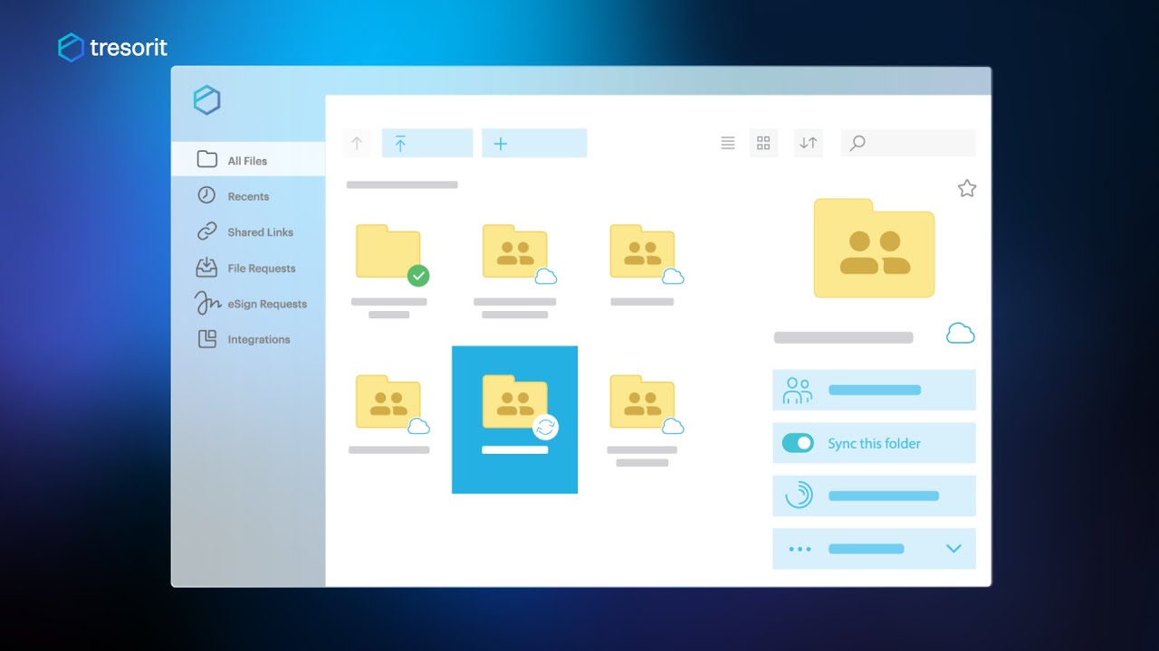
Task: Toggle the Sync this folder switch
Action: 798,443
